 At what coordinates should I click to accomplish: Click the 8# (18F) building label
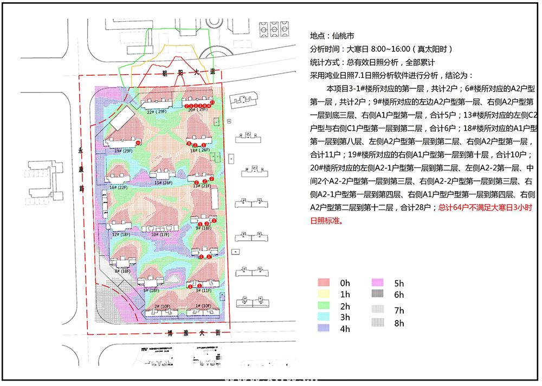(x=122, y=271)
